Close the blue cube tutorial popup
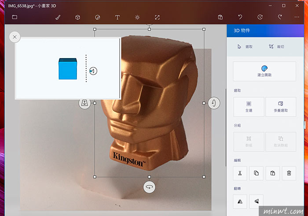The width and height of the screenshot is (308, 216). (15, 37)
